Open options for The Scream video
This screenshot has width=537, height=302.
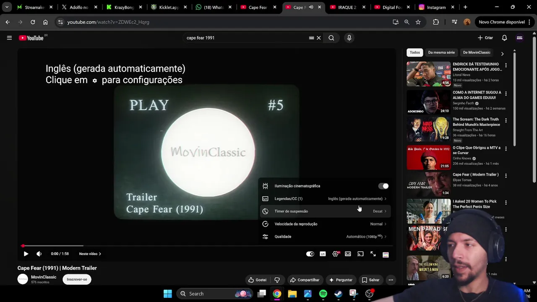(506, 120)
